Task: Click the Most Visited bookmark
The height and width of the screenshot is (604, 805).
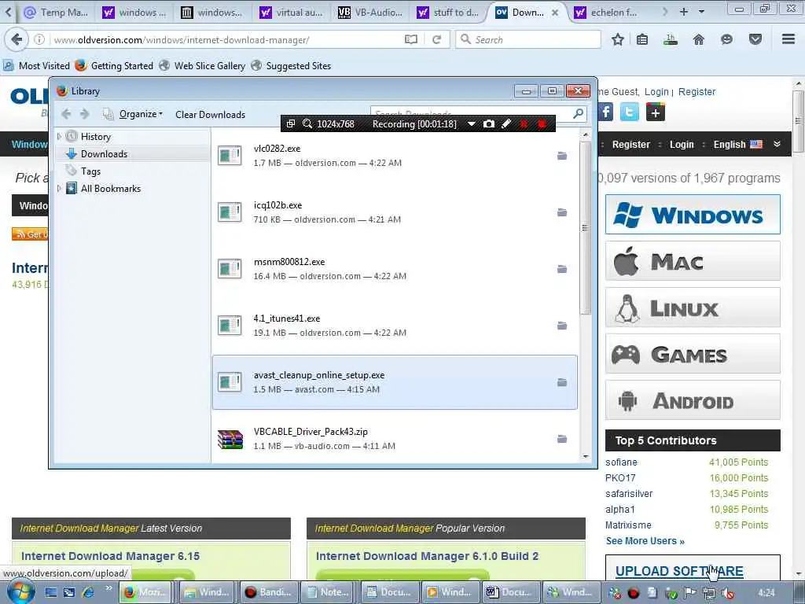Action: pyautogui.click(x=37, y=66)
